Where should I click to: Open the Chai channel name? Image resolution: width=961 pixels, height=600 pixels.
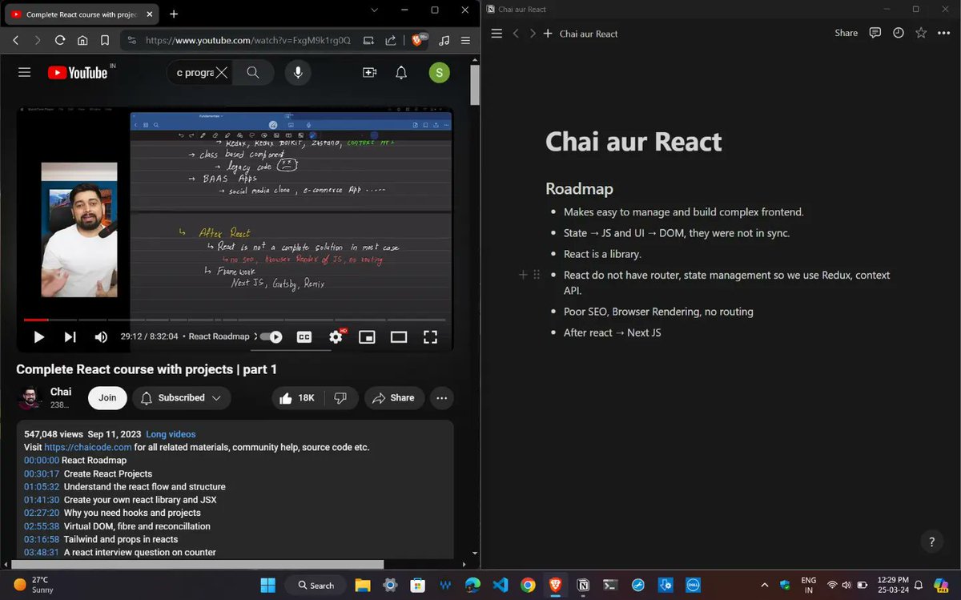coord(61,392)
